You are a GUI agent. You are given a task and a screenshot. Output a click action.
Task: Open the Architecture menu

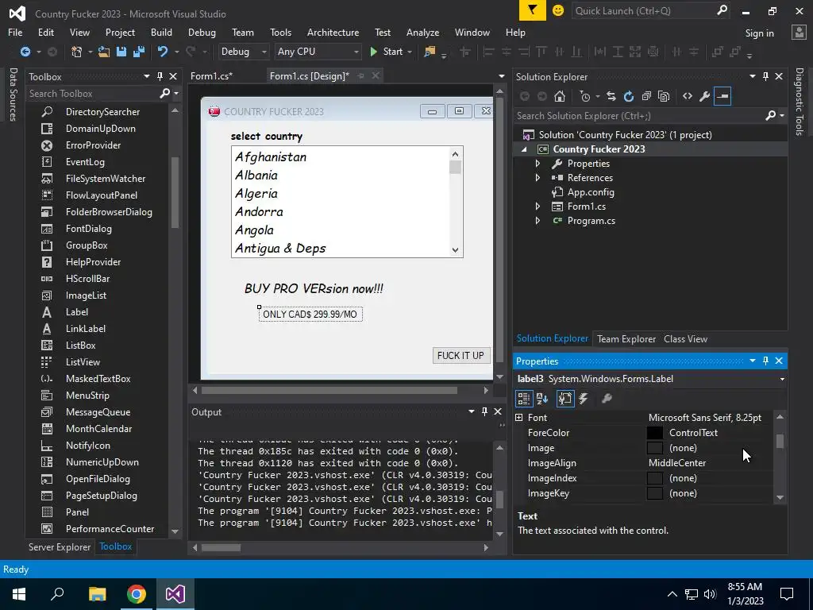point(333,32)
